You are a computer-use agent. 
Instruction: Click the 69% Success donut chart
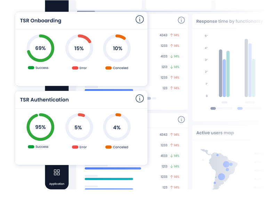pos(41,48)
